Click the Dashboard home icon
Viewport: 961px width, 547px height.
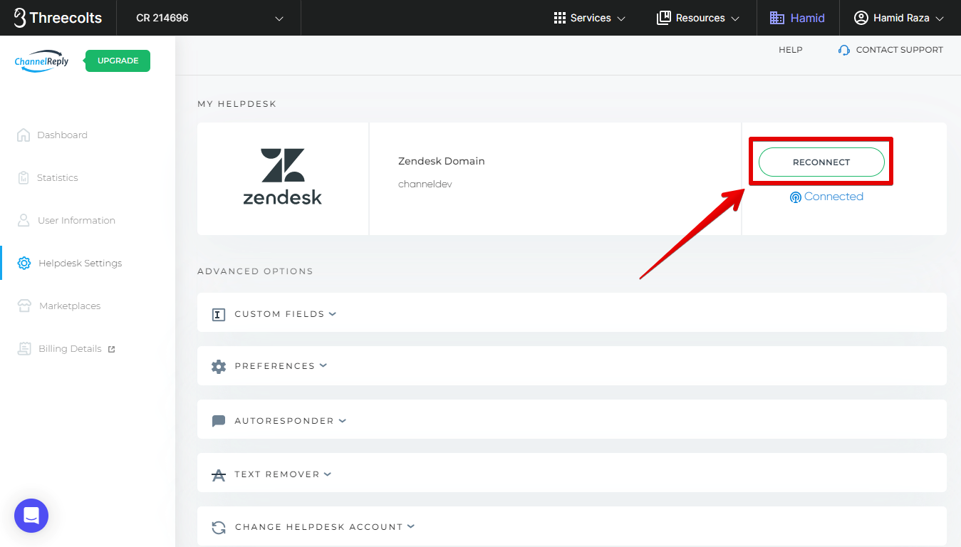[24, 135]
